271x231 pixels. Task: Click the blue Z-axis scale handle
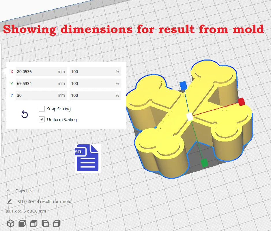coord(183,85)
